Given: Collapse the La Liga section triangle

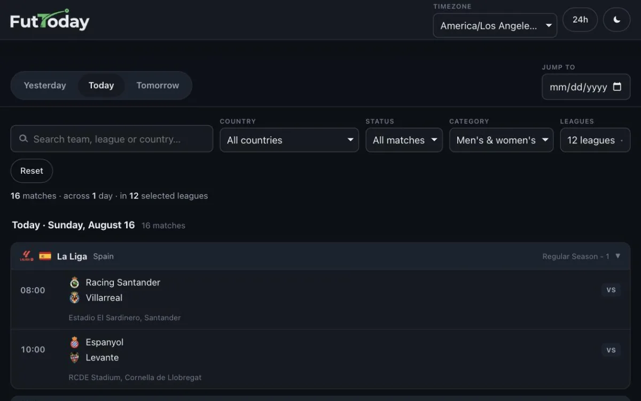Looking at the screenshot, I should 618,256.
